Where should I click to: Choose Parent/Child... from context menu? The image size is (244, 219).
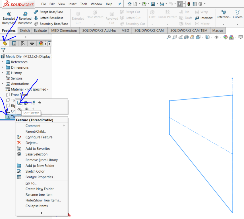(42, 131)
